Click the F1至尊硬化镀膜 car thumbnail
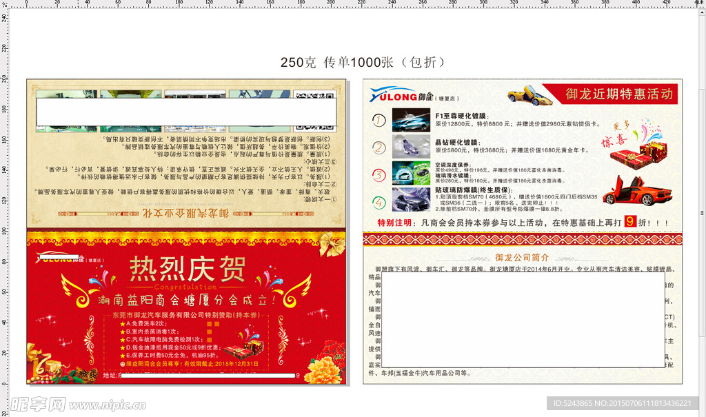This screenshot has width=706, height=417. [x=410, y=121]
